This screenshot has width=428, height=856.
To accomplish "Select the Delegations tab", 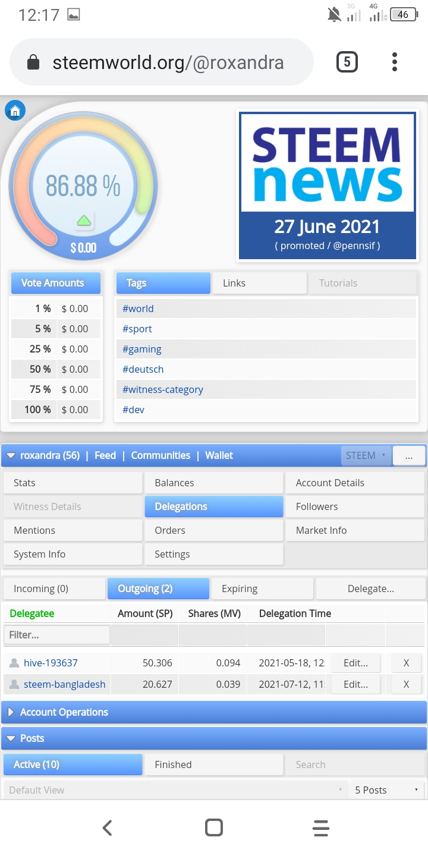I will click(214, 506).
